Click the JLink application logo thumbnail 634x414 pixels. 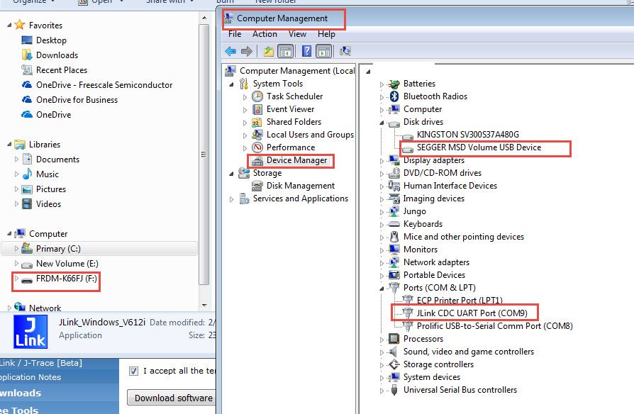click(30, 332)
